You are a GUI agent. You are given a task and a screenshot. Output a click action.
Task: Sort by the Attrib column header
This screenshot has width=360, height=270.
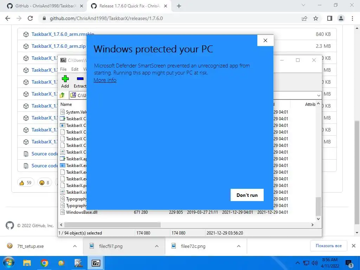310,104
